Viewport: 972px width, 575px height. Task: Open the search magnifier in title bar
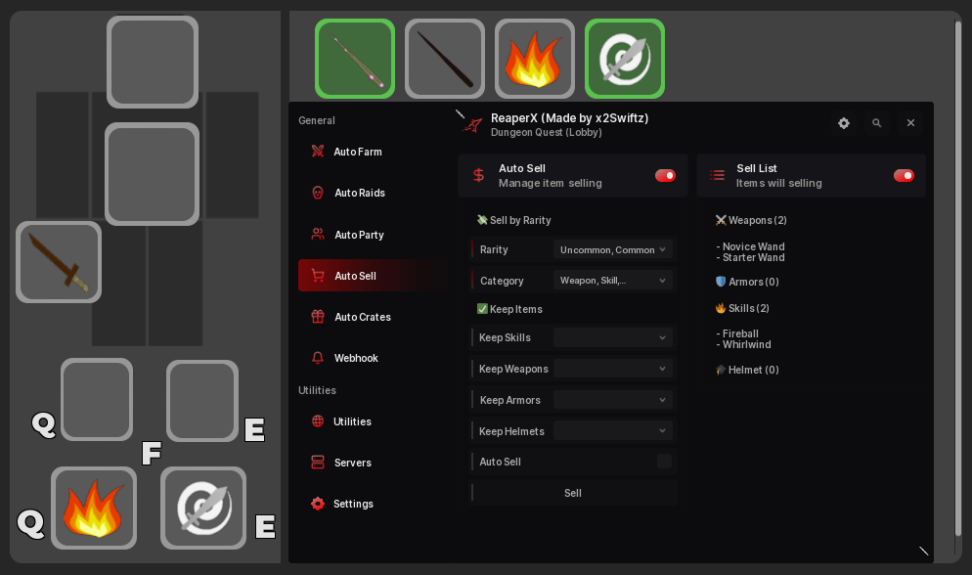876,122
